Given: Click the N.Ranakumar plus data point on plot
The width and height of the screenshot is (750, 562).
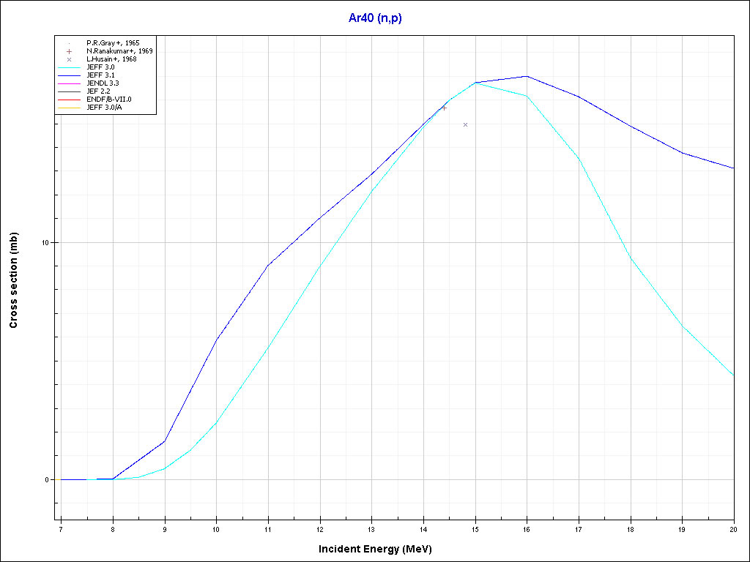Looking at the screenshot, I should click(444, 108).
